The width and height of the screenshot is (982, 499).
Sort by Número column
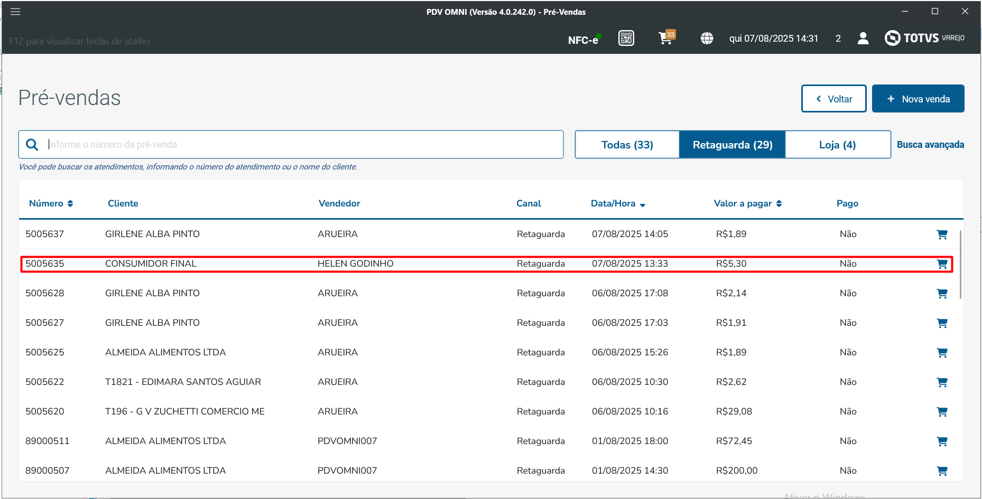[x=51, y=203]
